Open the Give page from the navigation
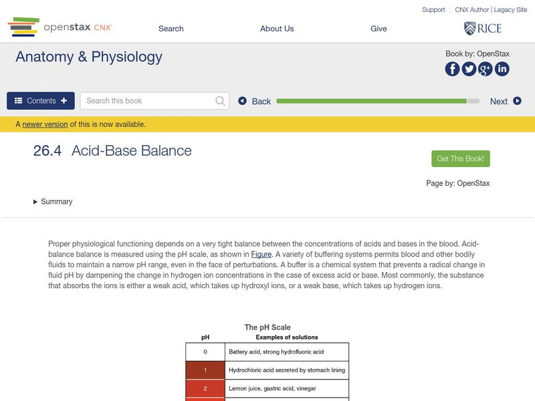Image resolution: width=535 pixels, height=401 pixels. (379, 29)
